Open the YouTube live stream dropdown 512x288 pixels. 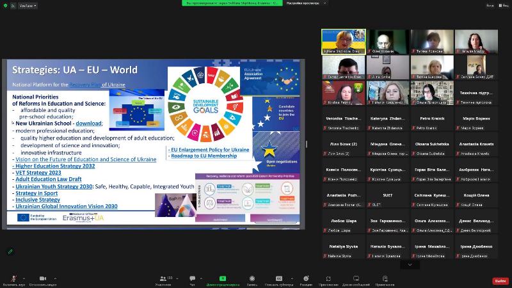pyautogui.click(x=28, y=6)
